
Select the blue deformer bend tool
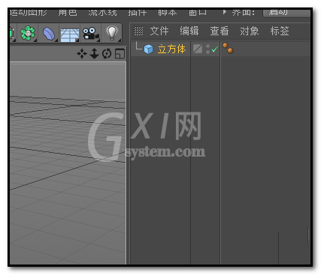coord(49,34)
